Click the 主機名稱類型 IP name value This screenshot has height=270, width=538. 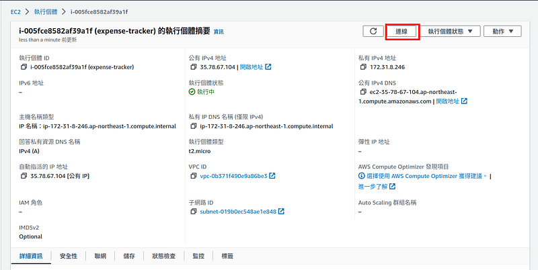(98, 126)
